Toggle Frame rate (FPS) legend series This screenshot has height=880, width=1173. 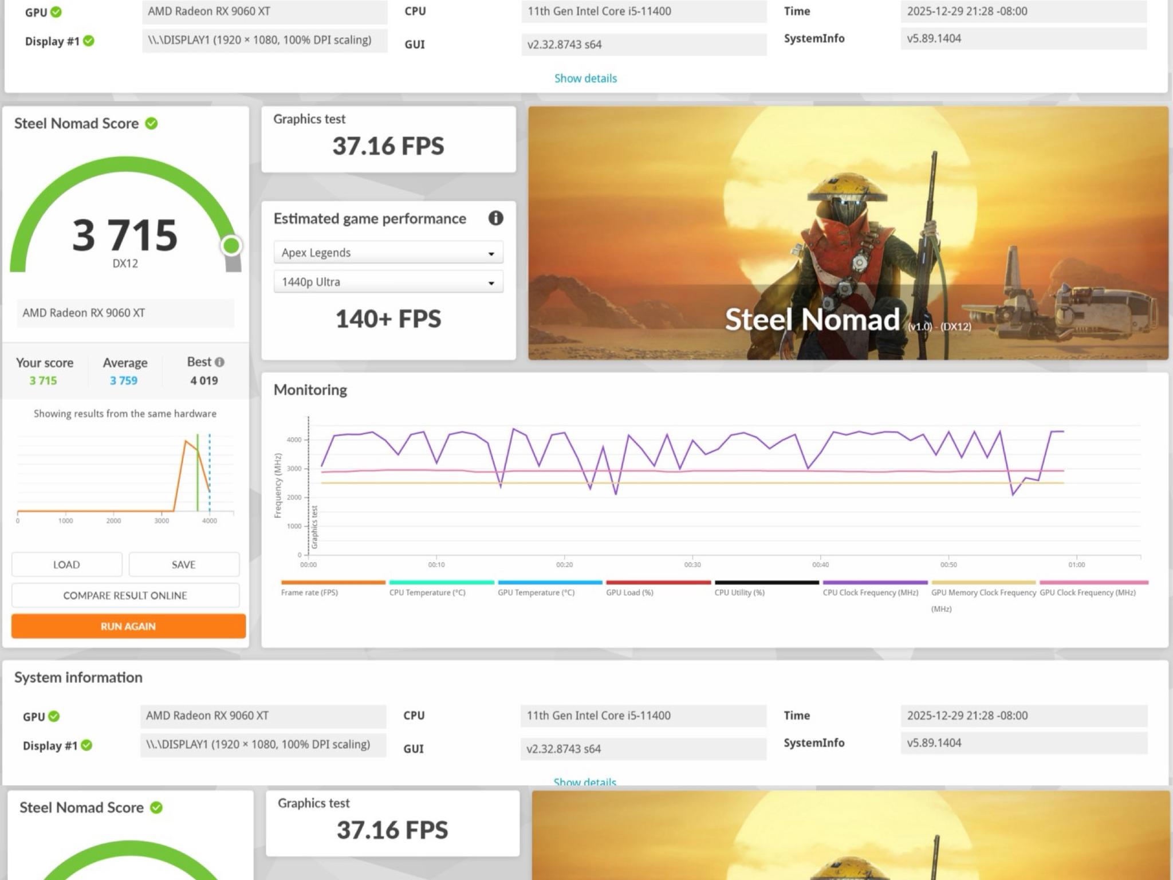coord(309,592)
